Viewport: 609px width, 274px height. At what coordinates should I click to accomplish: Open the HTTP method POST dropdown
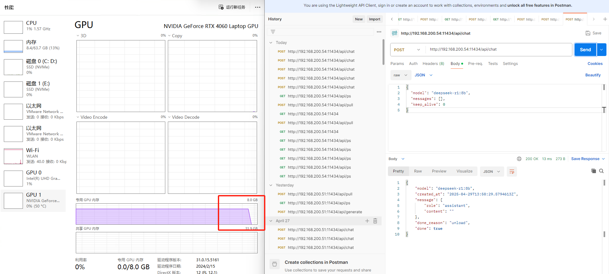(406, 50)
